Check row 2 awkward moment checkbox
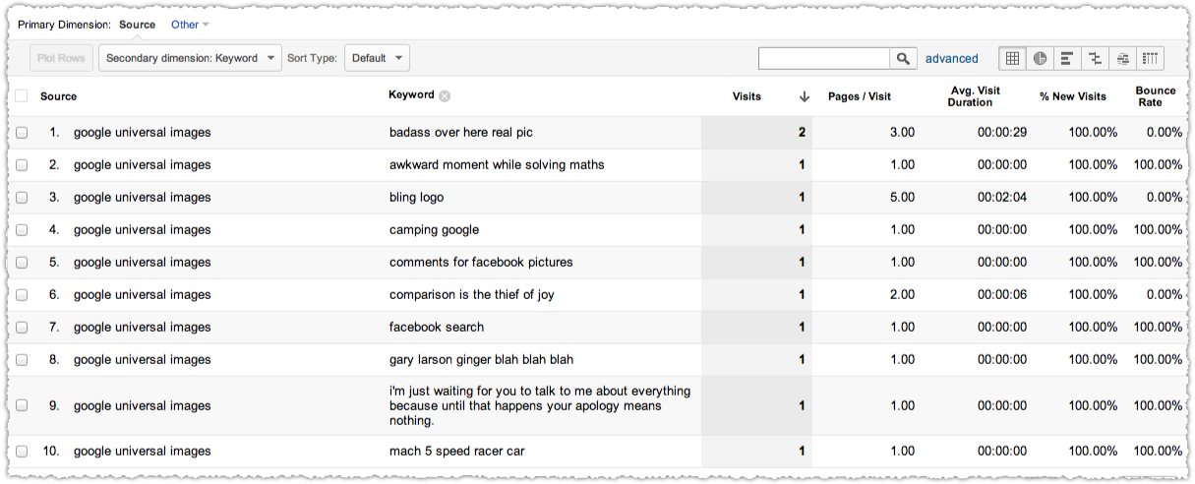The width and height of the screenshot is (1195, 484). [22, 165]
